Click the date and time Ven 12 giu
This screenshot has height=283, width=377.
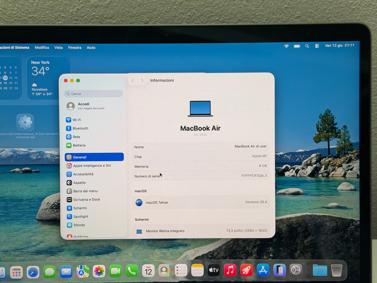[339, 45]
